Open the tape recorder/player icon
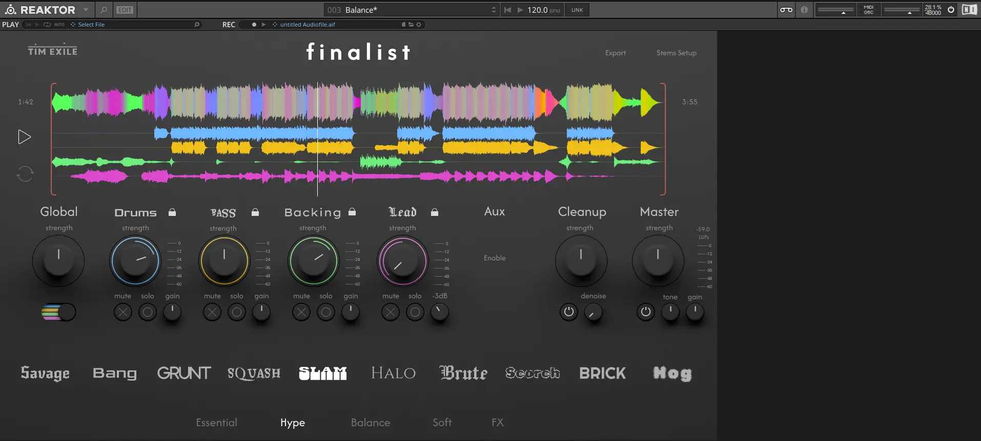This screenshot has width=981, height=441. (786, 10)
